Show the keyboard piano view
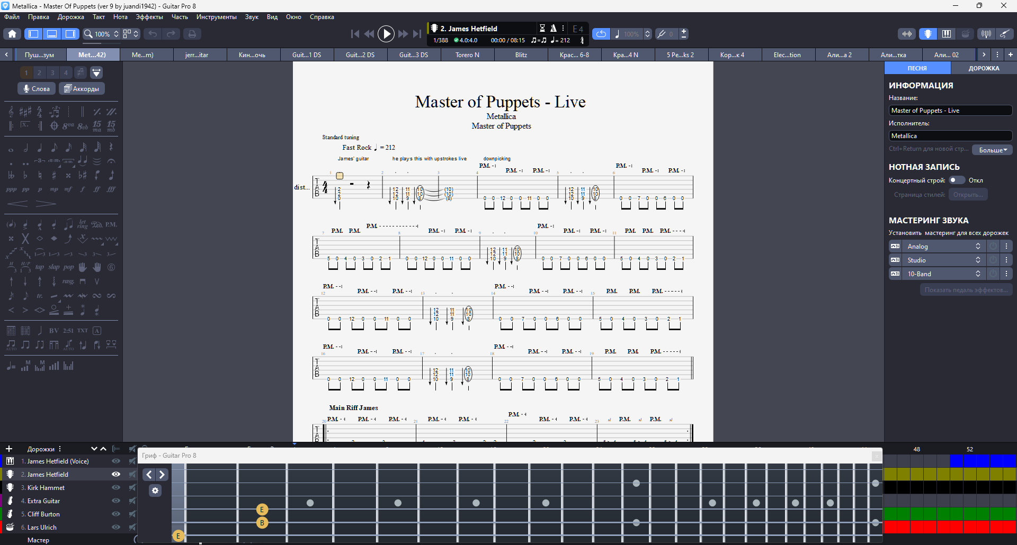 click(947, 34)
